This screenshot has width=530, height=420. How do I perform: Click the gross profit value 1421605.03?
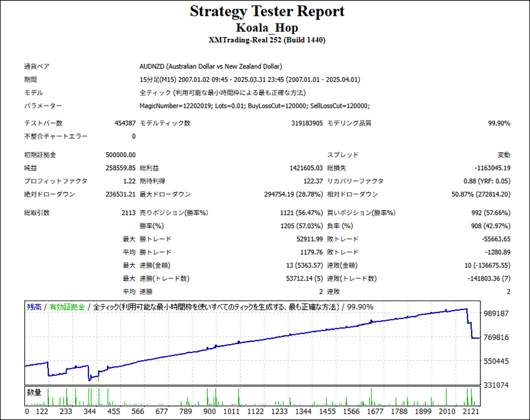(x=306, y=168)
